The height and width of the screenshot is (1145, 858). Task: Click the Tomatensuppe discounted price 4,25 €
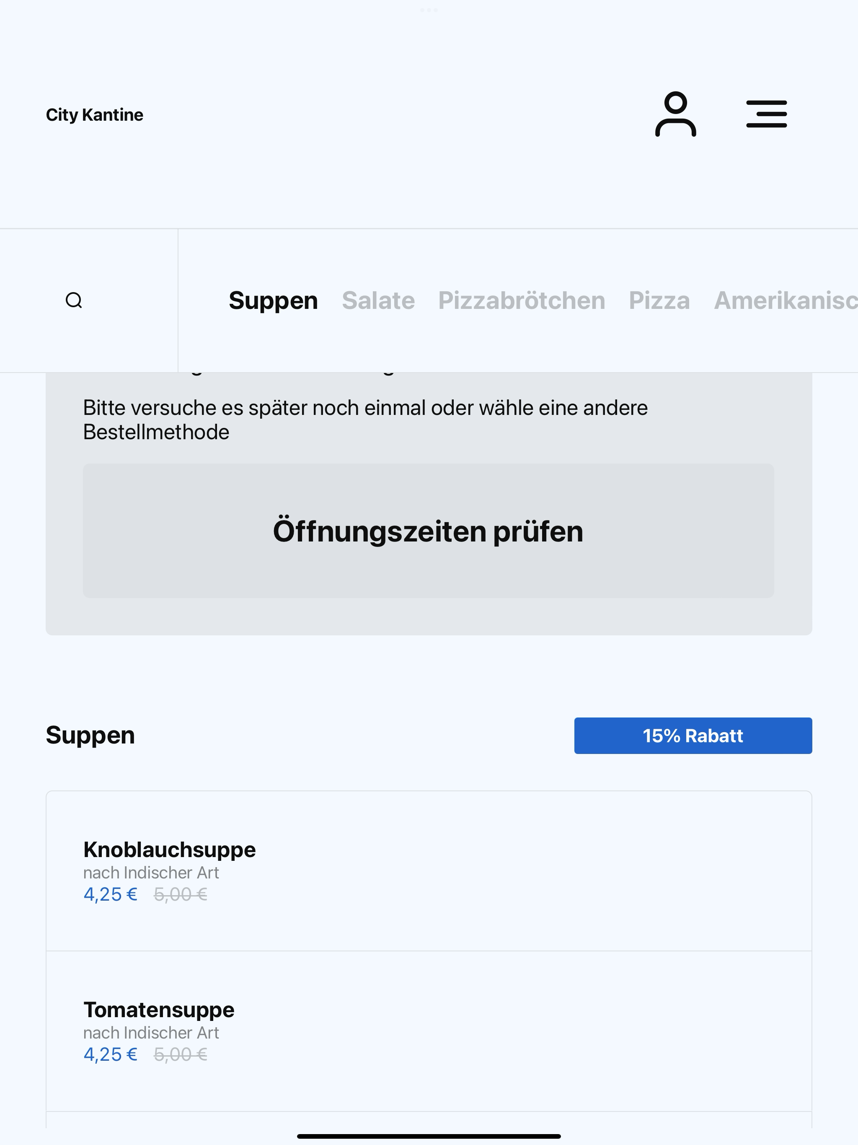tap(110, 1054)
